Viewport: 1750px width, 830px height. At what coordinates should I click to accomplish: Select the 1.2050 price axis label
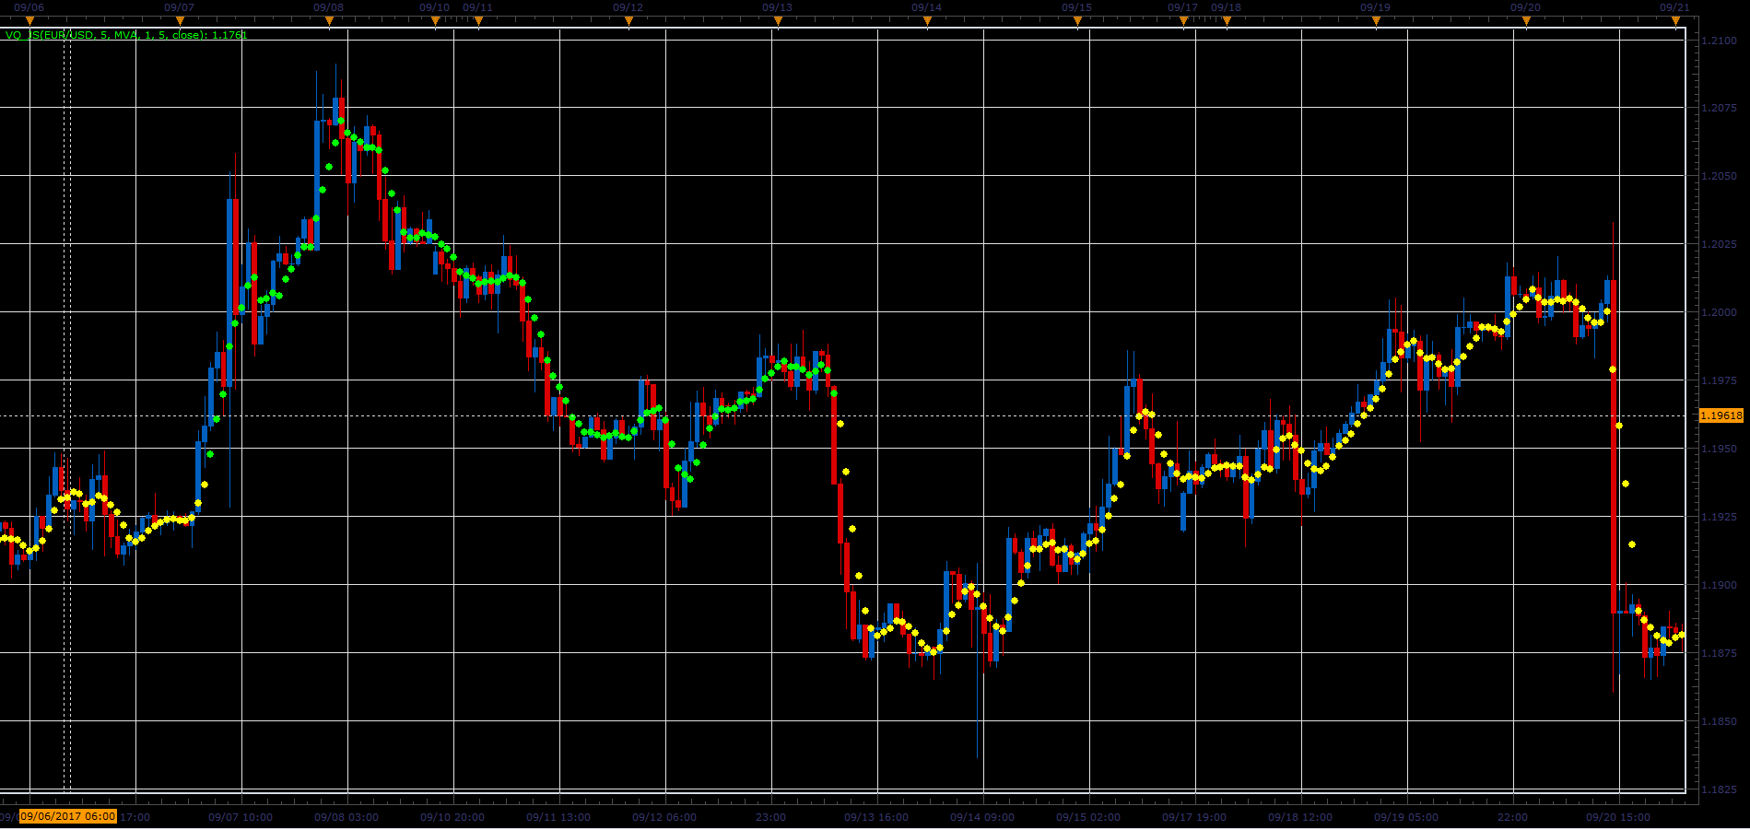1720,176
